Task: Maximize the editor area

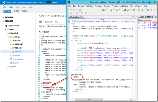Action: (136, 17)
